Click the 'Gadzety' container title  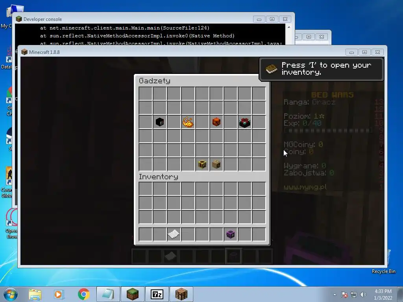154,81
